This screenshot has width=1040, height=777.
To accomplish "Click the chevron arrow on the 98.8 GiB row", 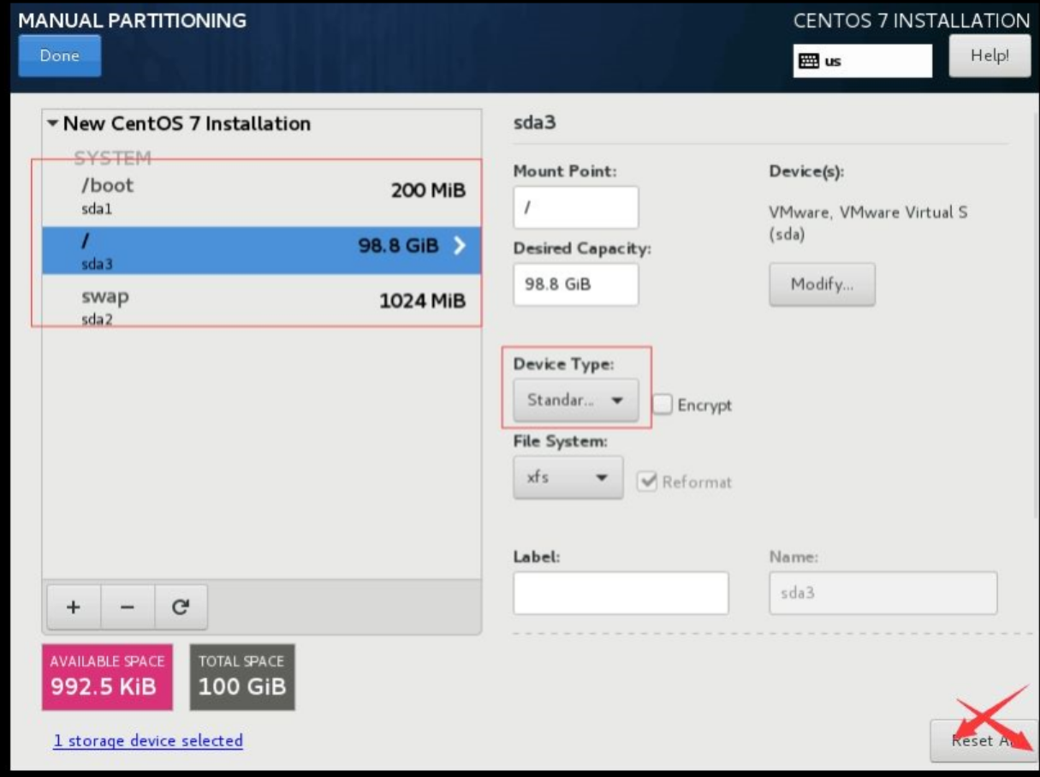I will click(x=460, y=246).
